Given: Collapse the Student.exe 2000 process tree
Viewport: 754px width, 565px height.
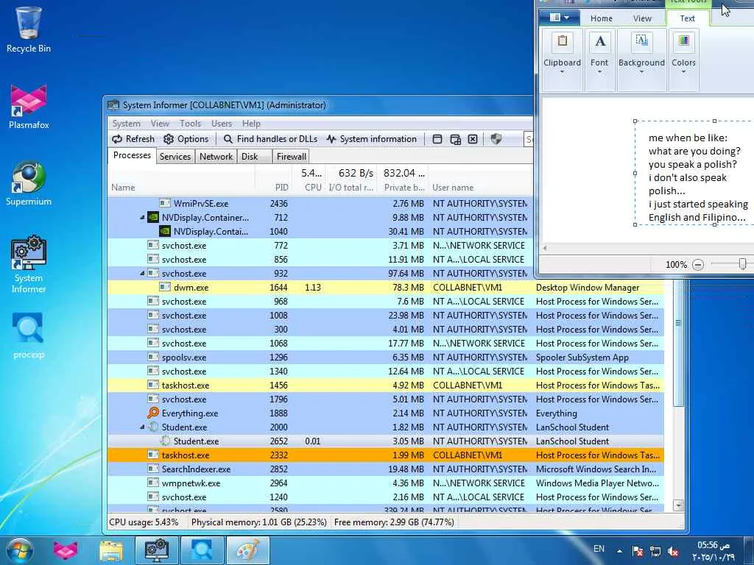Looking at the screenshot, I should click(142, 427).
